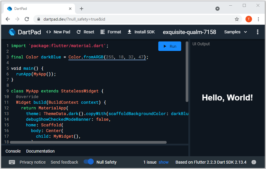Image resolution: width=266 pixels, height=169 pixels.
Task: Click the info icon beside the SDK version
Action: pyautogui.click(x=254, y=162)
